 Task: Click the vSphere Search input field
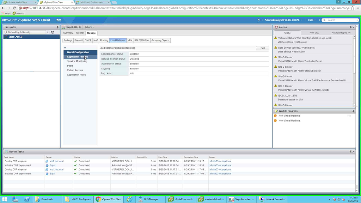[x=341, y=20]
